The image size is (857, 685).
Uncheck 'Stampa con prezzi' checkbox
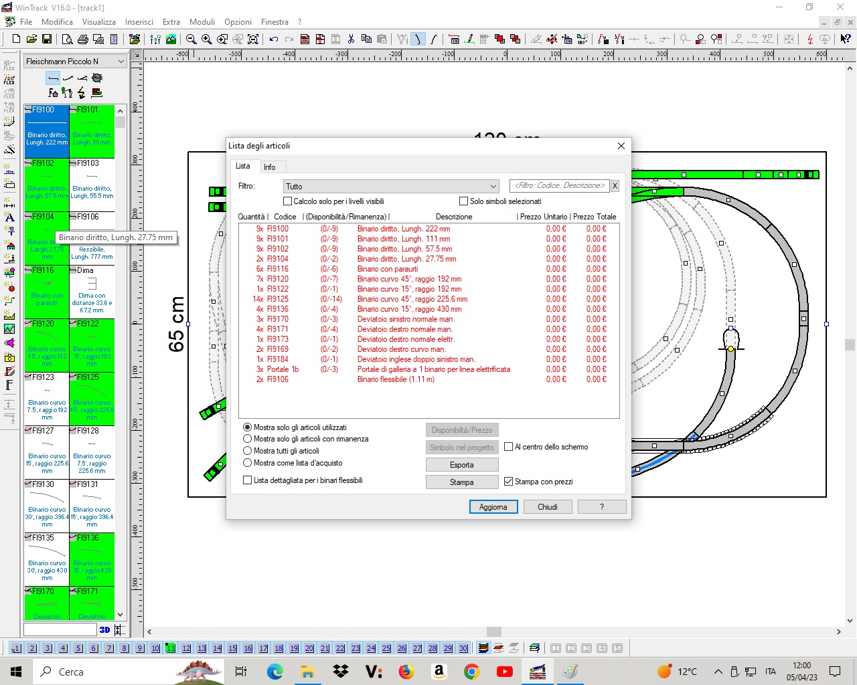point(509,482)
